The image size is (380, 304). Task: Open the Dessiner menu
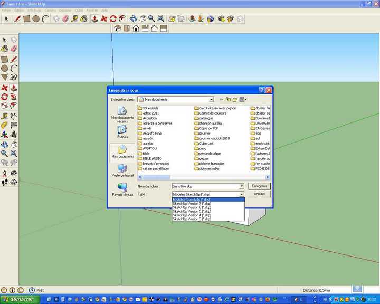[65, 11]
